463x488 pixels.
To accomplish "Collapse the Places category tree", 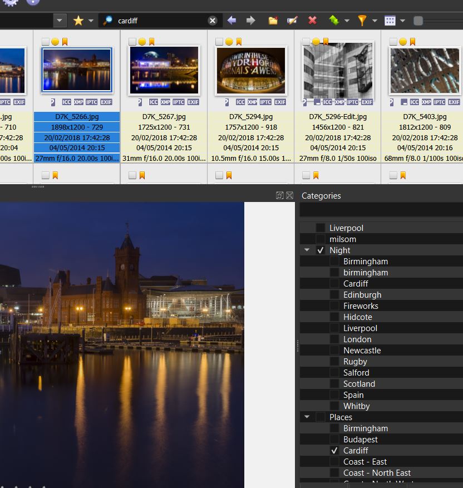I will (x=307, y=417).
